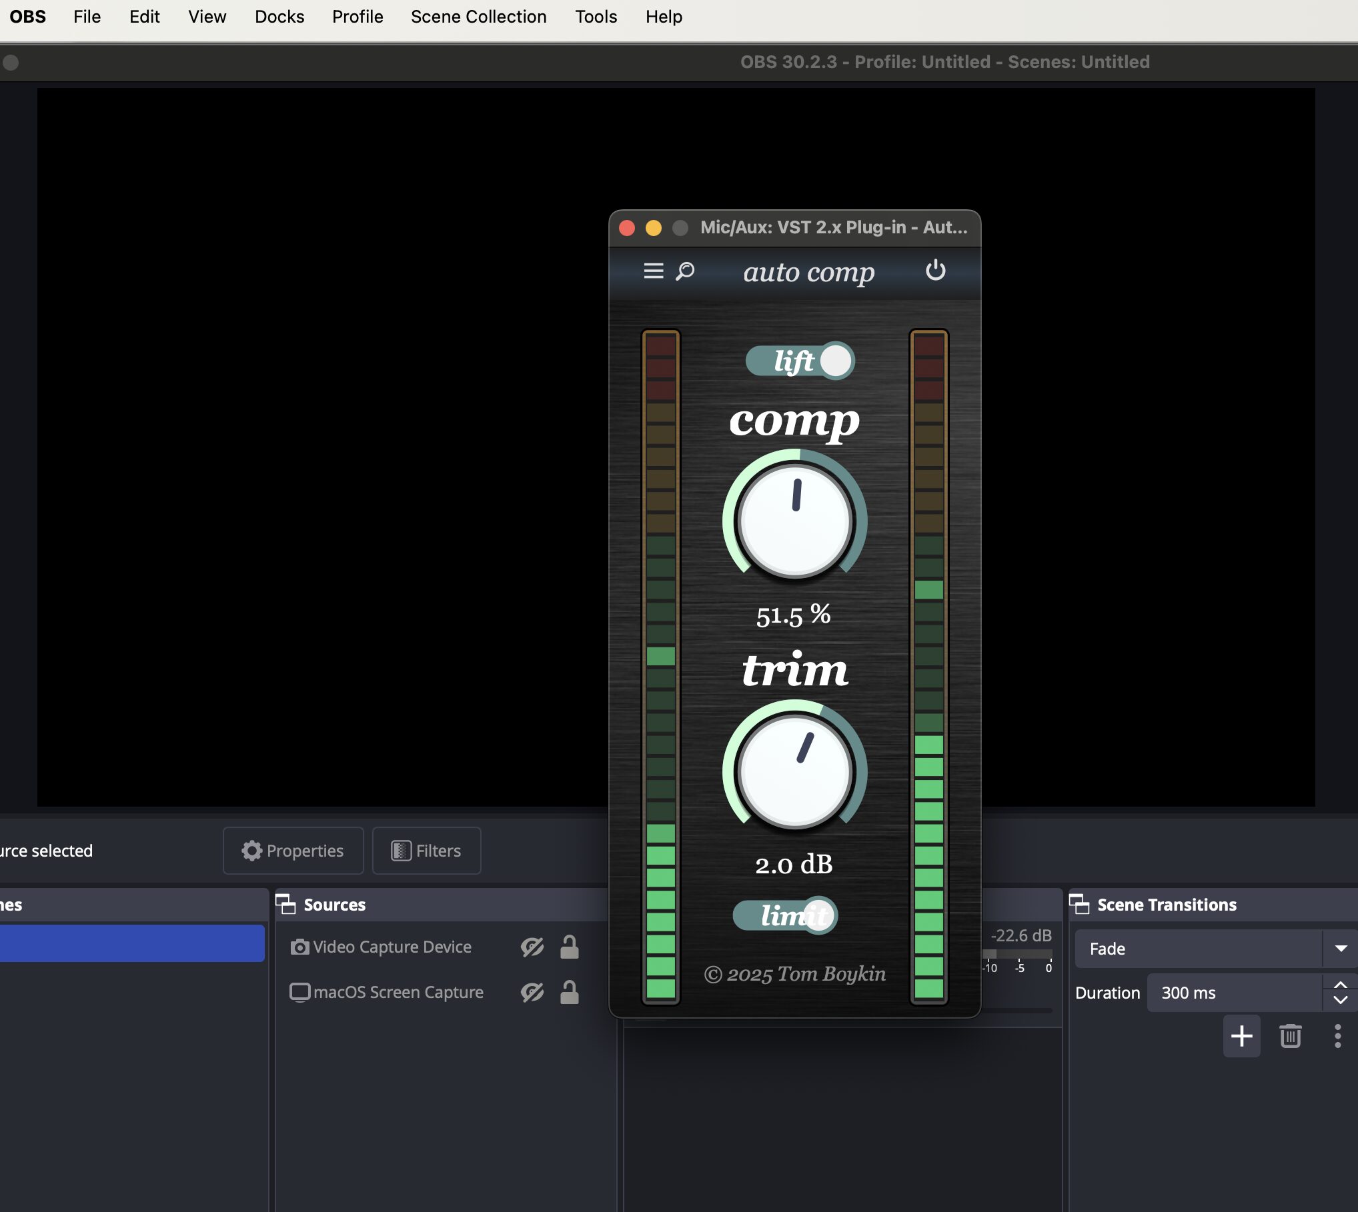Click the left input level meter
This screenshot has width=1358, height=1212.
(x=660, y=667)
